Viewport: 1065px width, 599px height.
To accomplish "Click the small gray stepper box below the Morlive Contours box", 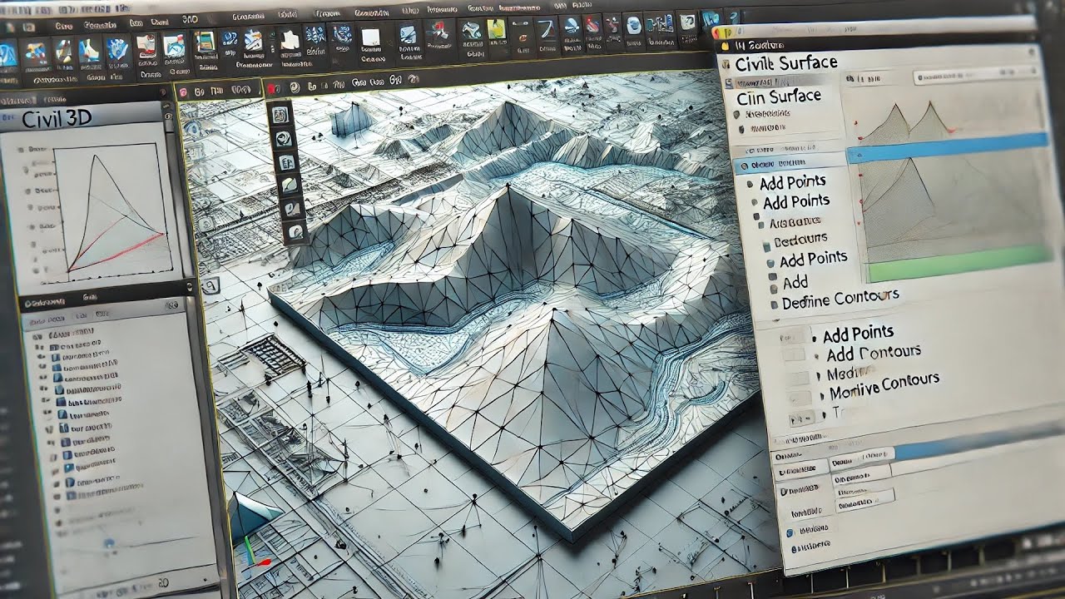I will [803, 418].
